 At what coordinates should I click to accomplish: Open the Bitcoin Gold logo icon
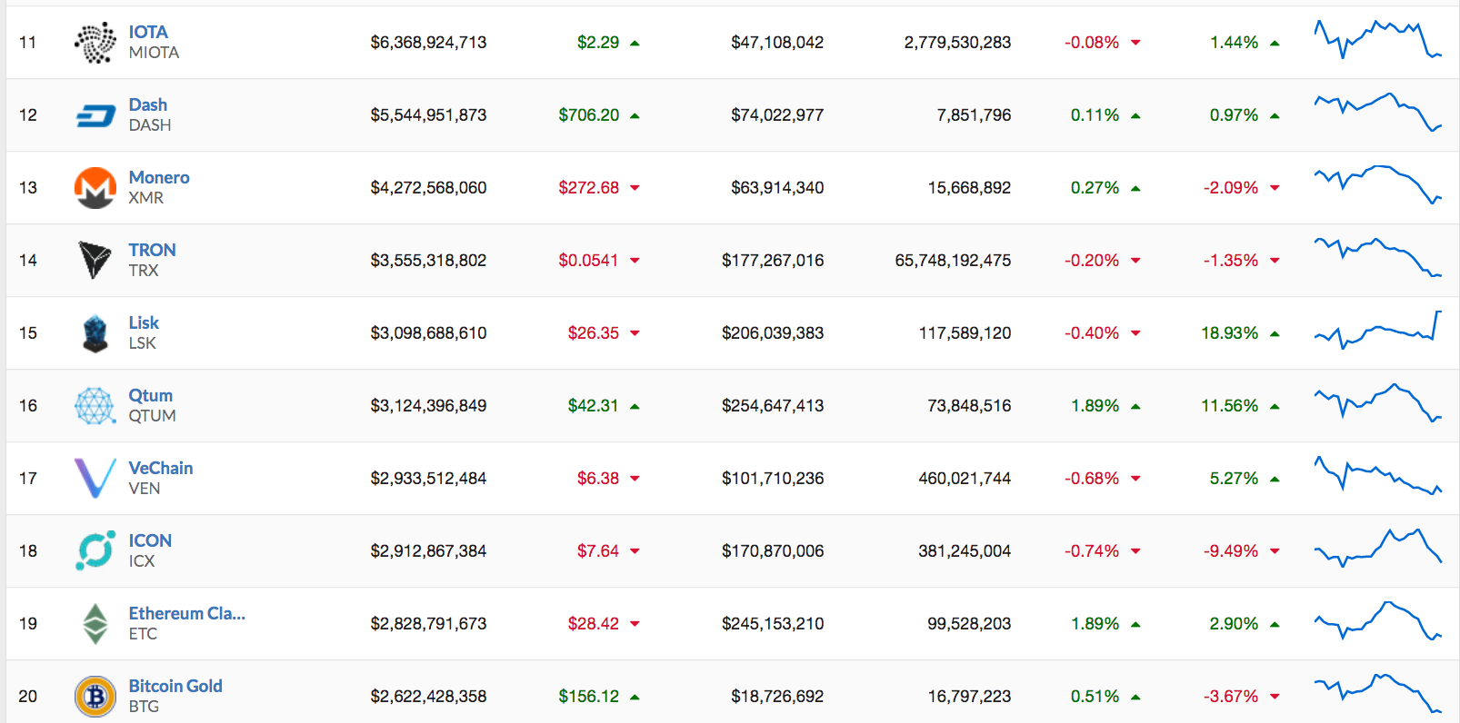point(95,697)
